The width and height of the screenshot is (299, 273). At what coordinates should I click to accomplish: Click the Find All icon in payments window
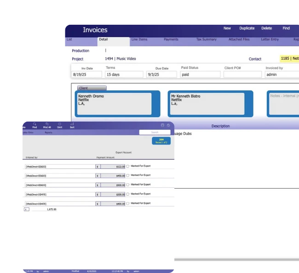[x=47, y=124]
